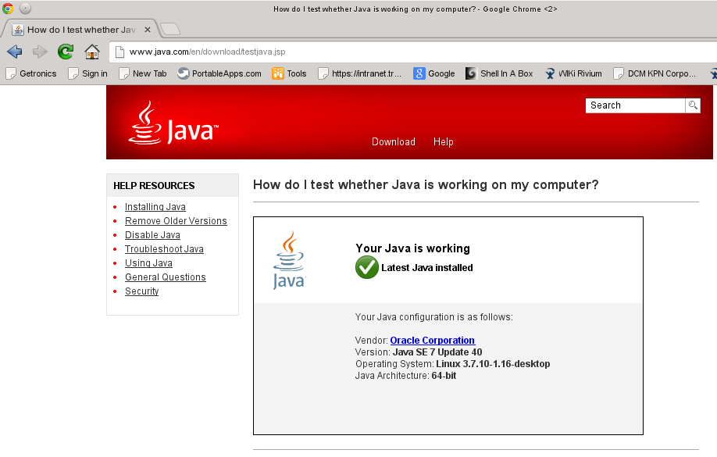Open the New Tab bookmark
The height and width of the screenshot is (457, 717).
coord(143,73)
